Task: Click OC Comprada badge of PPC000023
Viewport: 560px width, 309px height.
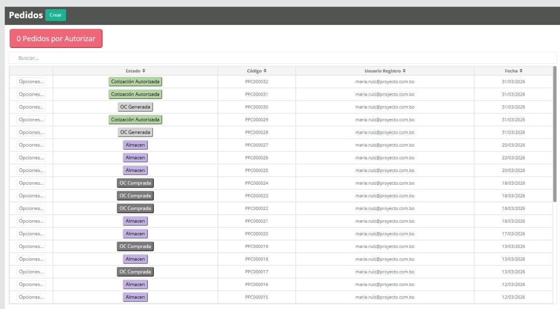Action: 135,196
